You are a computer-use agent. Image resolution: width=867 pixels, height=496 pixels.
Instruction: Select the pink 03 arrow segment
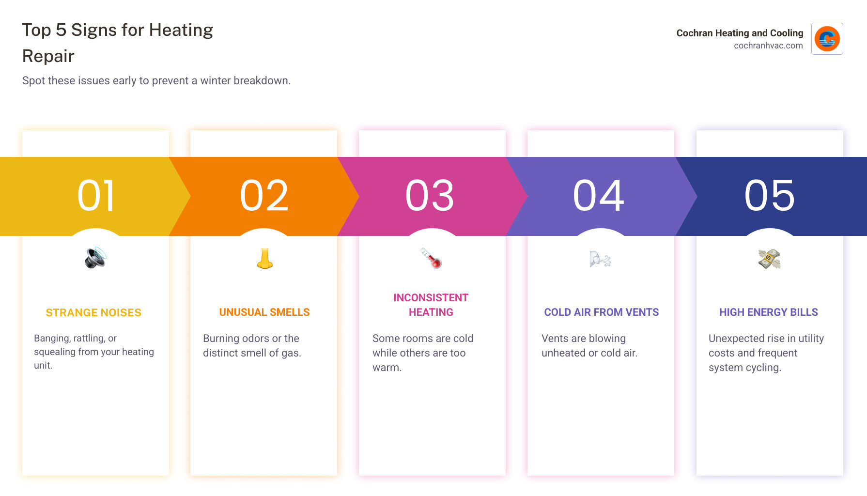point(430,196)
